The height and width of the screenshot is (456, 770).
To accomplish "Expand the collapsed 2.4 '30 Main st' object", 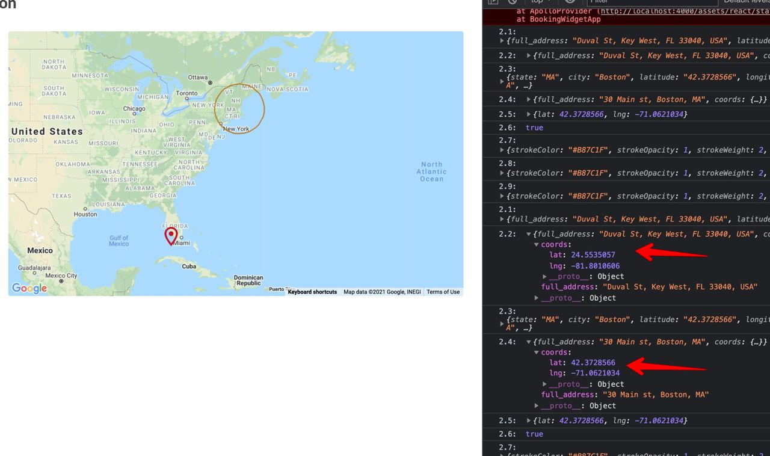I will [x=529, y=99].
